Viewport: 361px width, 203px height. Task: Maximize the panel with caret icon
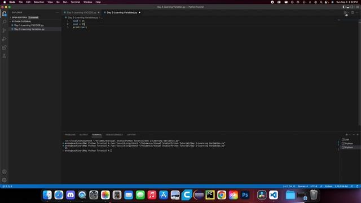click(354, 135)
